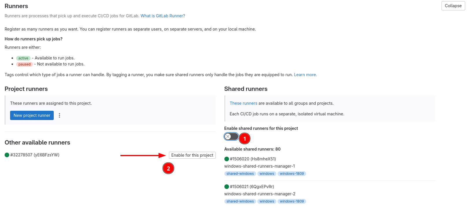The height and width of the screenshot is (208, 473).
Task: Select the windows-1809 tag under runner #1506021
Action: [292, 201]
